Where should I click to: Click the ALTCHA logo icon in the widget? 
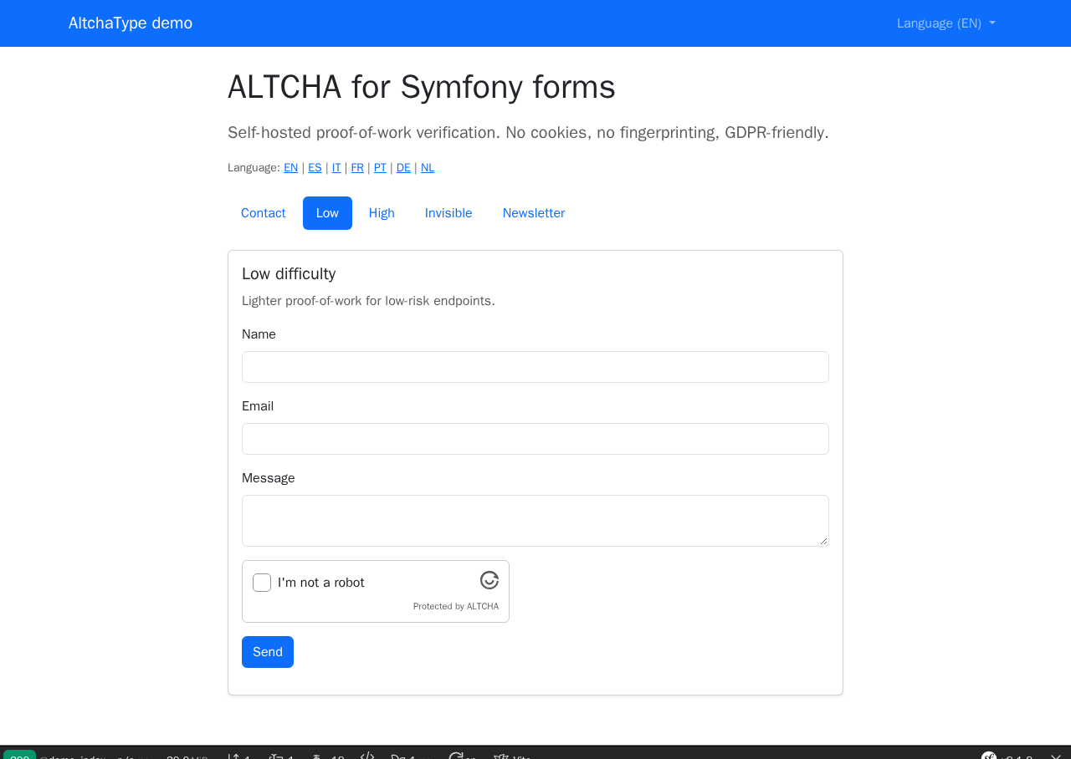[x=489, y=580]
